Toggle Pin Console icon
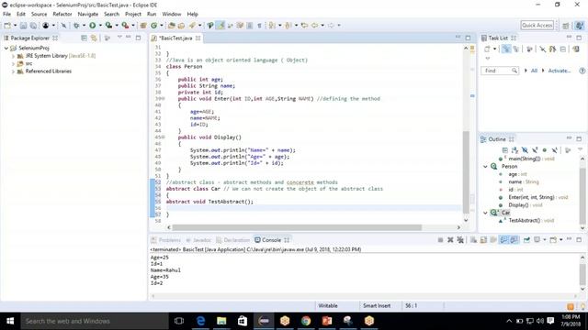Viewport: 588px width, 330px height. click(x=526, y=240)
